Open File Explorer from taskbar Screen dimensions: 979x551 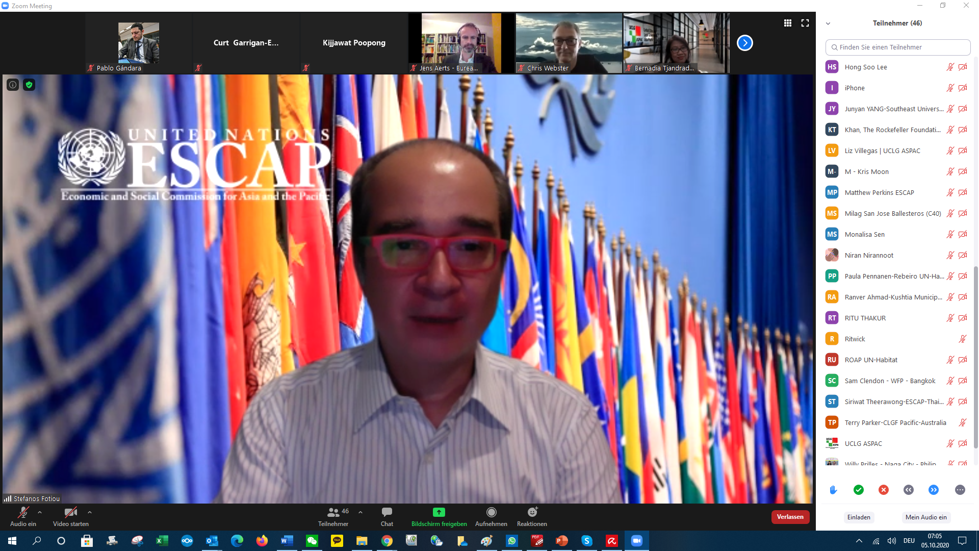[x=362, y=541]
